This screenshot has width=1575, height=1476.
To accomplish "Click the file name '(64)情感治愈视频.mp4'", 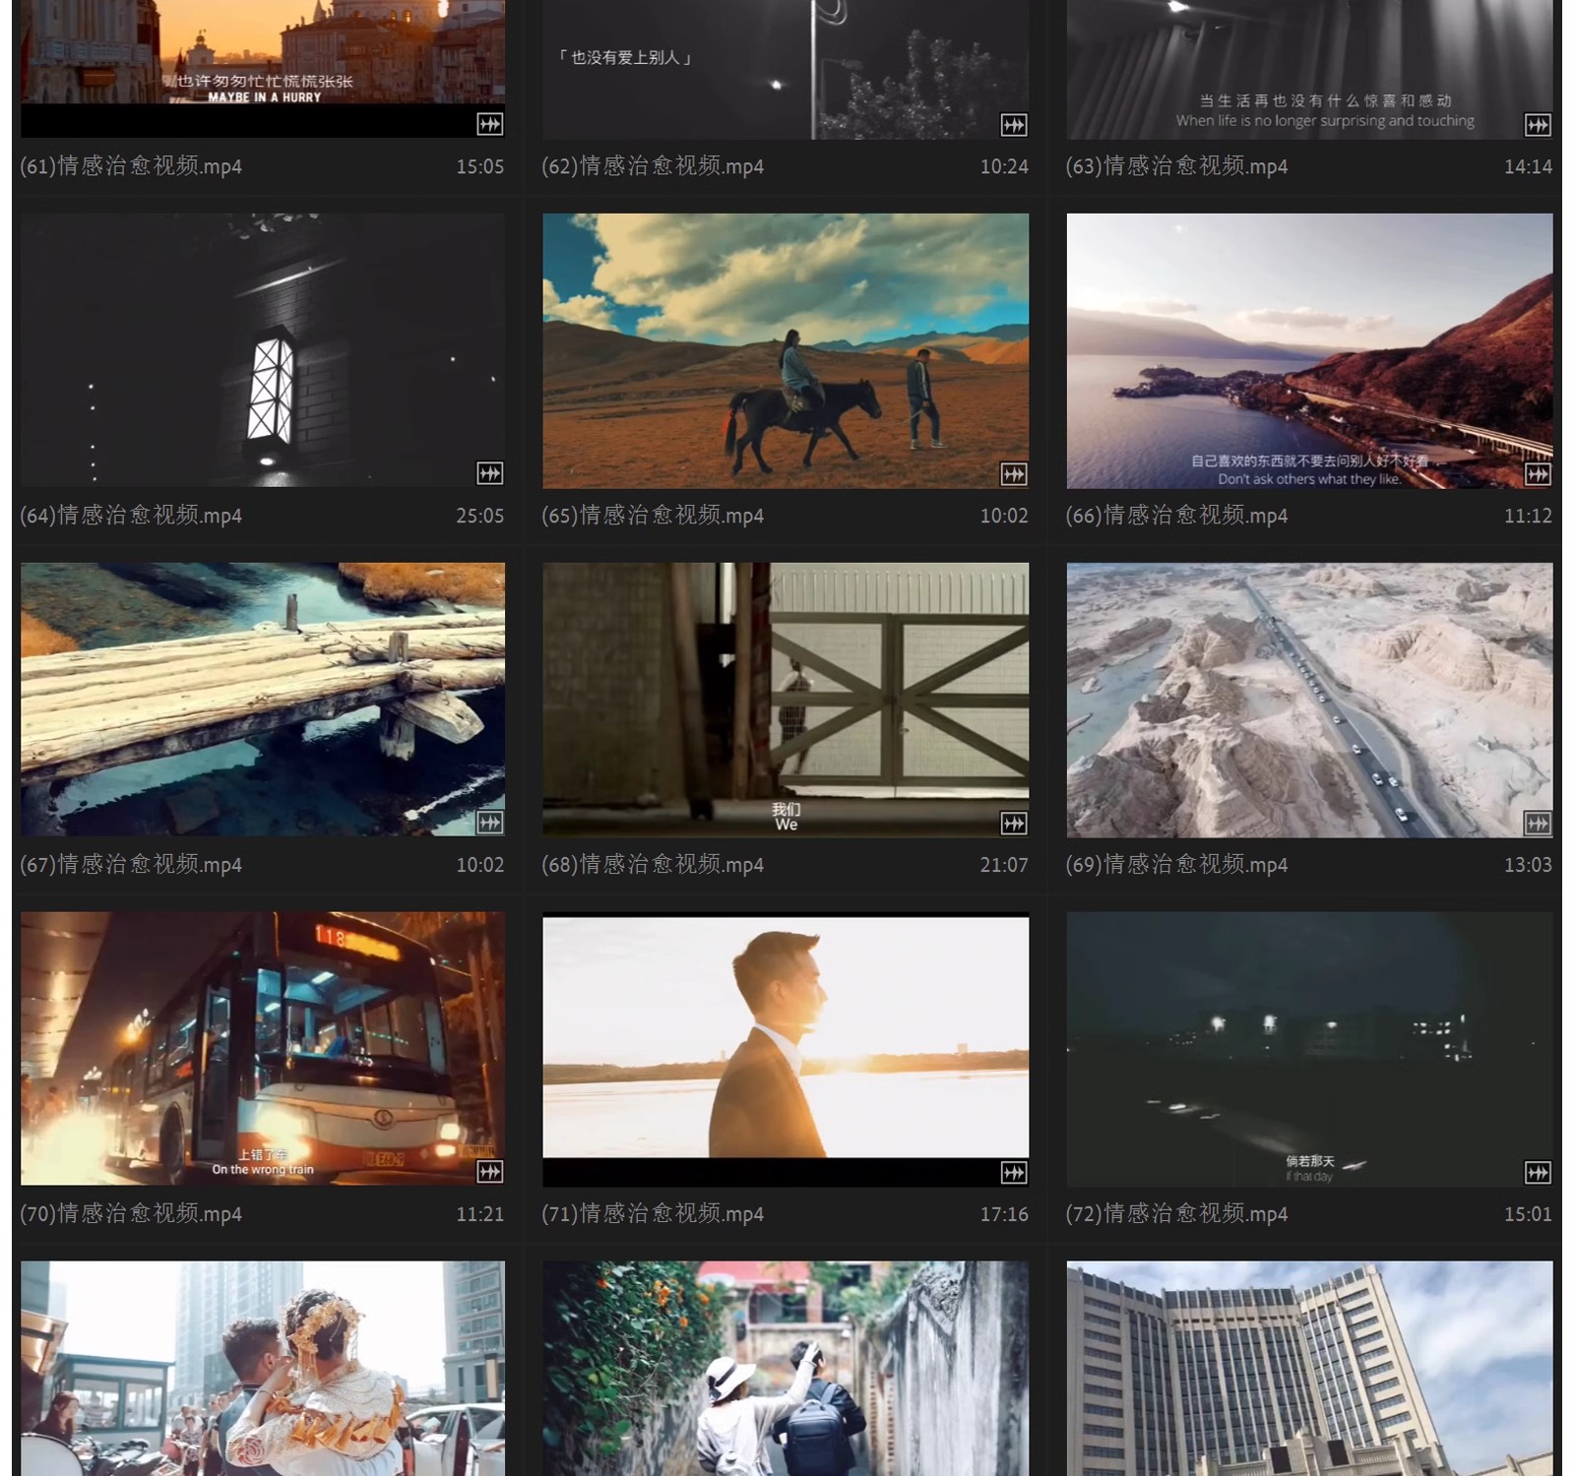I will click(x=131, y=516).
